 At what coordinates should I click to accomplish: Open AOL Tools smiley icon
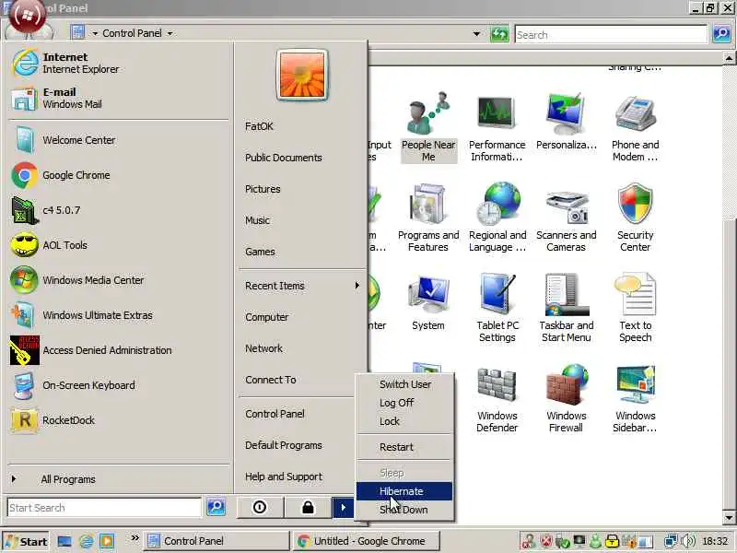click(x=25, y=245)
